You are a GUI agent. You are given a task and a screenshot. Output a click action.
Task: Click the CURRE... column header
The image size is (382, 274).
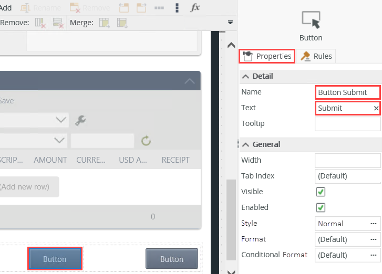tap(91, 160)
